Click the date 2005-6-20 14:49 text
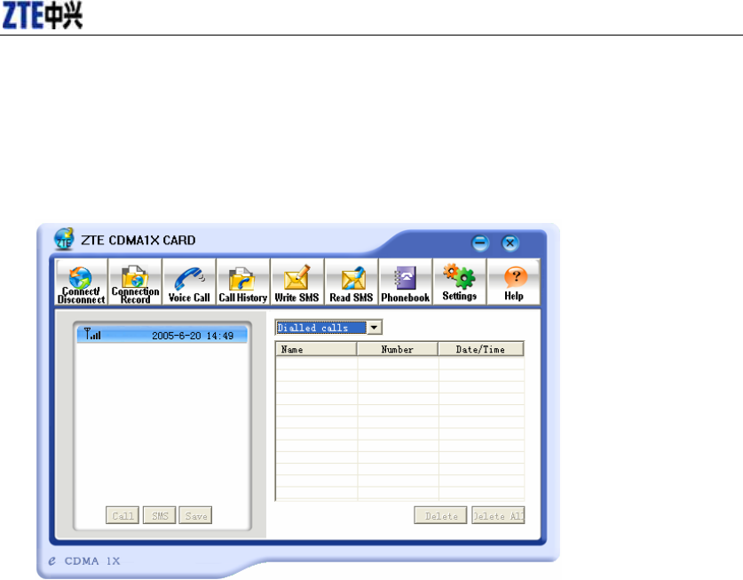Viewport: 743px width, 580px height. click(x=193, y=336)
